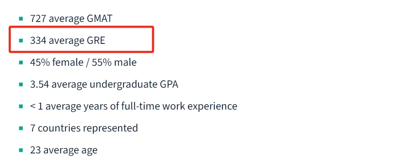Click the bullet beside 334 average GRE
Screen dimensions: 397x166
21,41
